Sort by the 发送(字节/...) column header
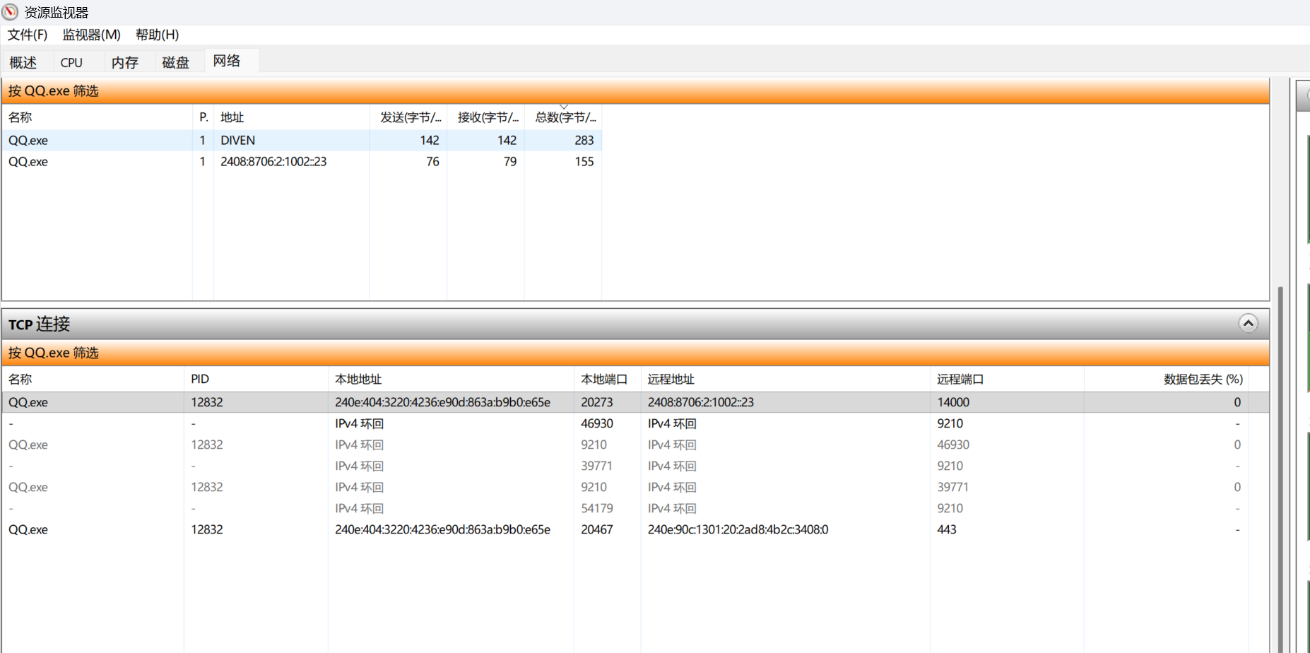The image size is (1310, 653). 410,117
